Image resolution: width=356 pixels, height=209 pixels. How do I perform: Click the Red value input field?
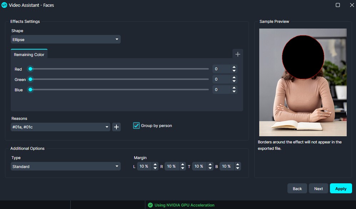click(222, 69)
